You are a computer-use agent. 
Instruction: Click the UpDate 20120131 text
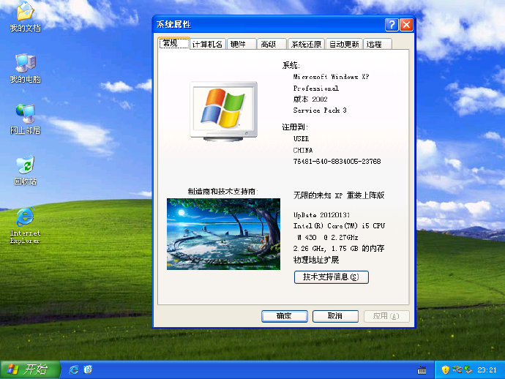[x=321, y=215]
